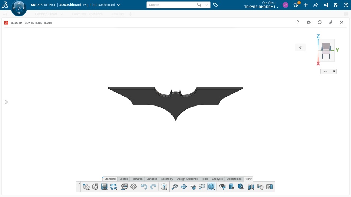
Task: Collapse the action bar chevron
Action: tap(78, 184)
